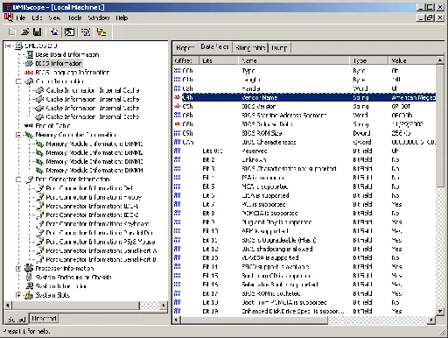Click the red string icon on BIOS Version row
The width and height of the screenshot is (448, 338).
coord(177,106)
